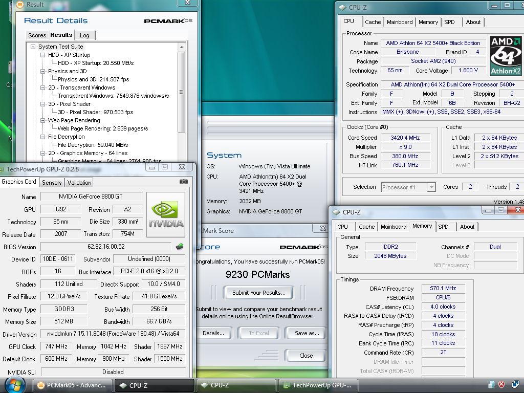Viewport: 524px width, 393px height.
Task: Collapse the HDD - XP Startup node
Action: 43,55
